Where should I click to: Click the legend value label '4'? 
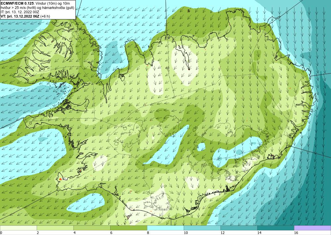tap(74, 233)
